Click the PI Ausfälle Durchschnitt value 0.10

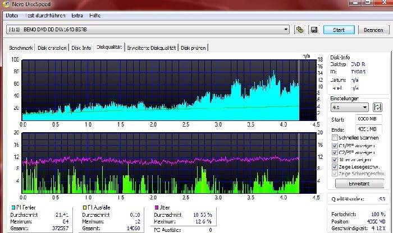pos(135,215)
